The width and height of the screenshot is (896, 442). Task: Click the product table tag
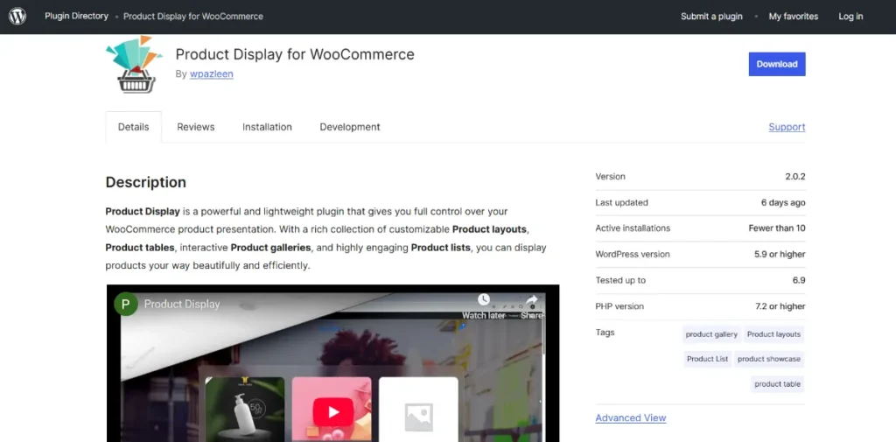[777, 384]
